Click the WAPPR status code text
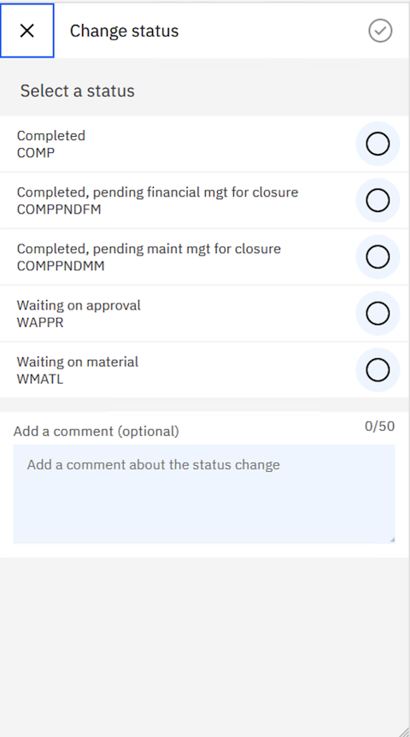This screenshot has width=410, height=737. point(40,322)
